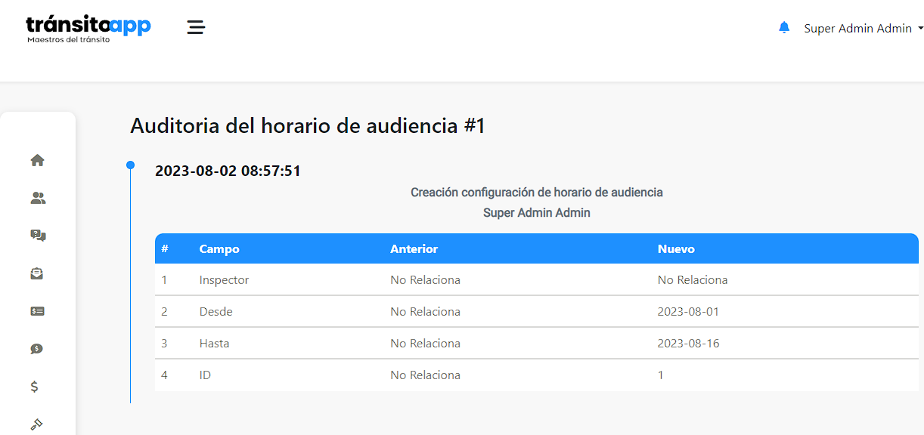Image resolution: width=924 pixels, height=435 pixels.
Task: Click the Nuevo column header
Action: pos(676,248)
